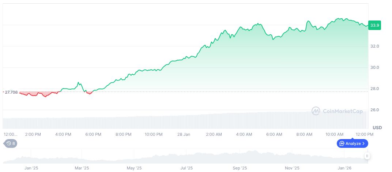Select Jul '25 on the overview timeline
This screenshot has width=392, height=172.
(186, 168)
